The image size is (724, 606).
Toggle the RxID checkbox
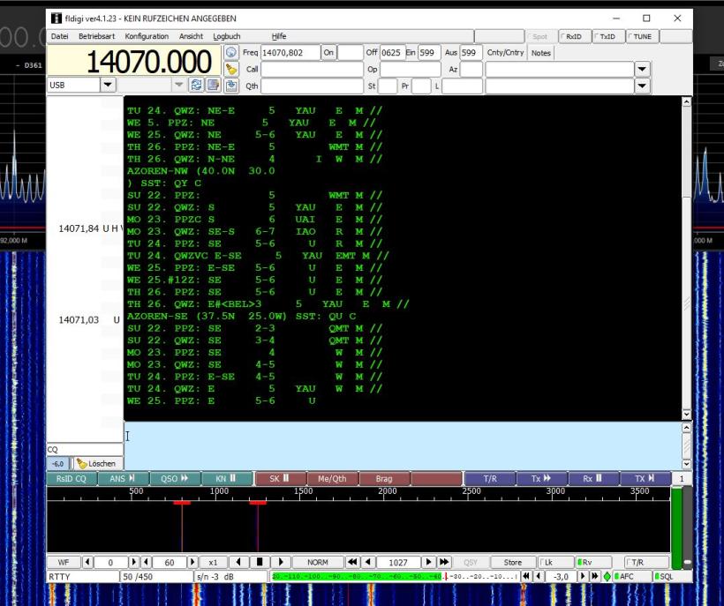570,36
